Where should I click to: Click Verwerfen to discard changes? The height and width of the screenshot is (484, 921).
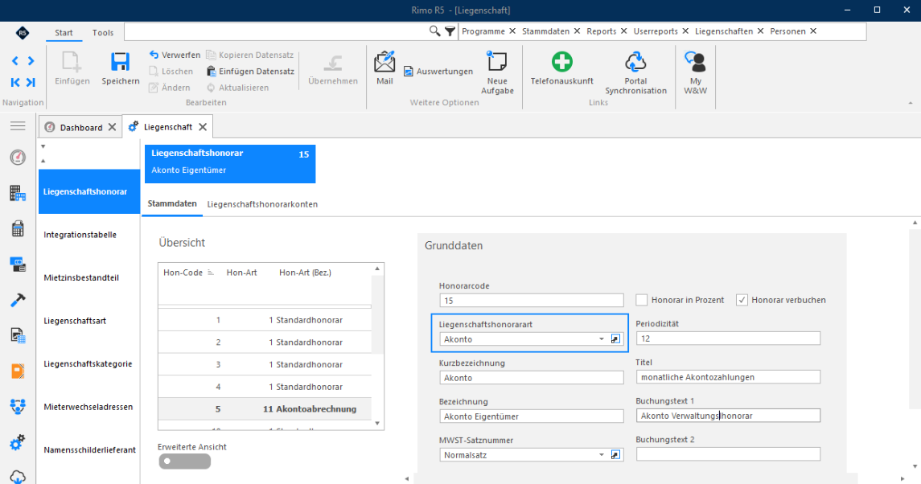coord(175,55)
